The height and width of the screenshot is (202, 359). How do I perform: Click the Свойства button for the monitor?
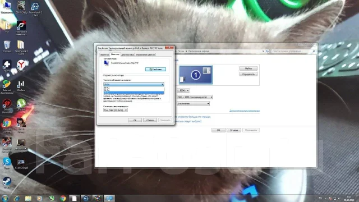(x=155, y=70)
